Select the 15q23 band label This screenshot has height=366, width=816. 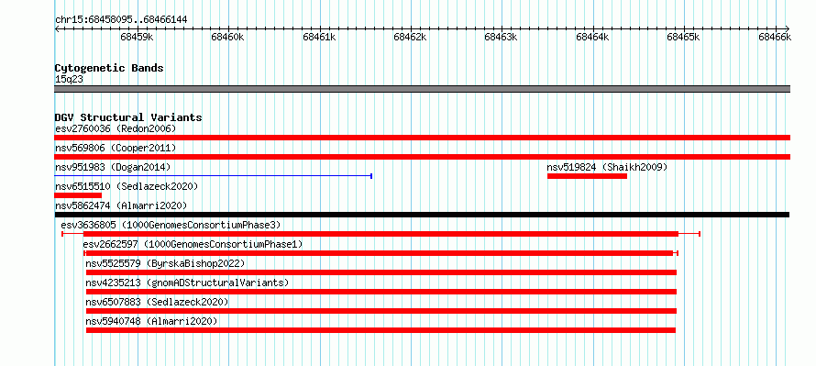click(x=69, y=80)
